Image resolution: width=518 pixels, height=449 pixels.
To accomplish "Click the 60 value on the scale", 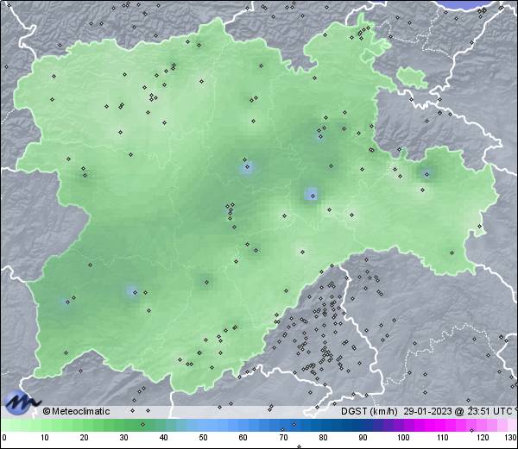I will coord(243,438).
